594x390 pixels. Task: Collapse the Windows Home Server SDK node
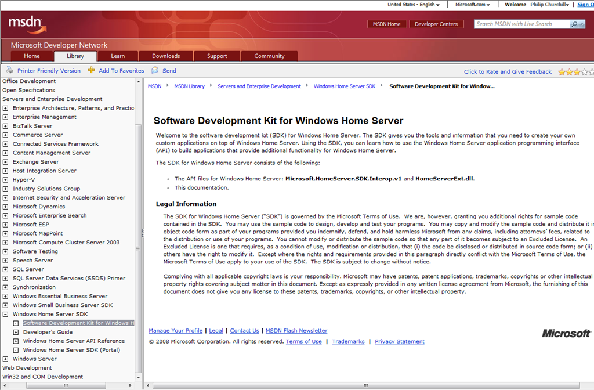(x=5, y=314)
